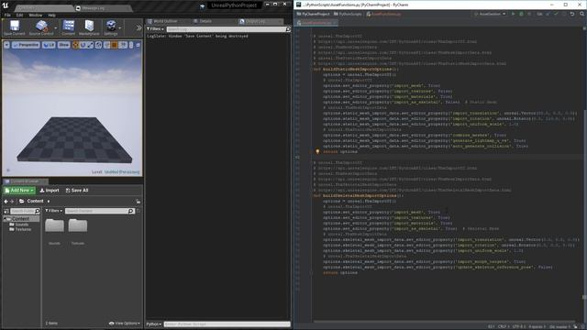Click the Content path breadcrumb
The image size is (587, 330).
coord(35,202)
